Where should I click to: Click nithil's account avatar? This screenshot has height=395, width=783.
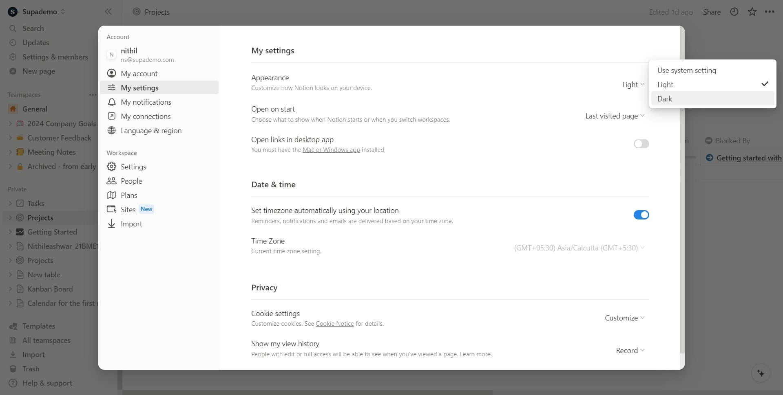click(111, 55)
